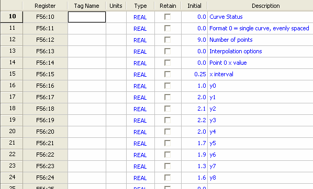The image size is (313, 189).
Task: Select the register cell F56:19
Action: pyautogui.click(x=45, y=120)
